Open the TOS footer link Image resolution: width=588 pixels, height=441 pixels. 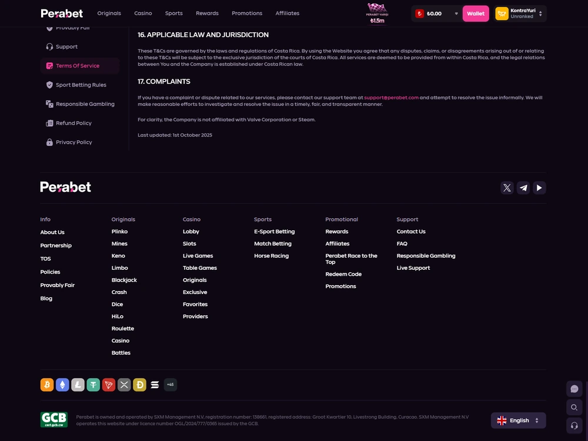(x=45, y=259)
